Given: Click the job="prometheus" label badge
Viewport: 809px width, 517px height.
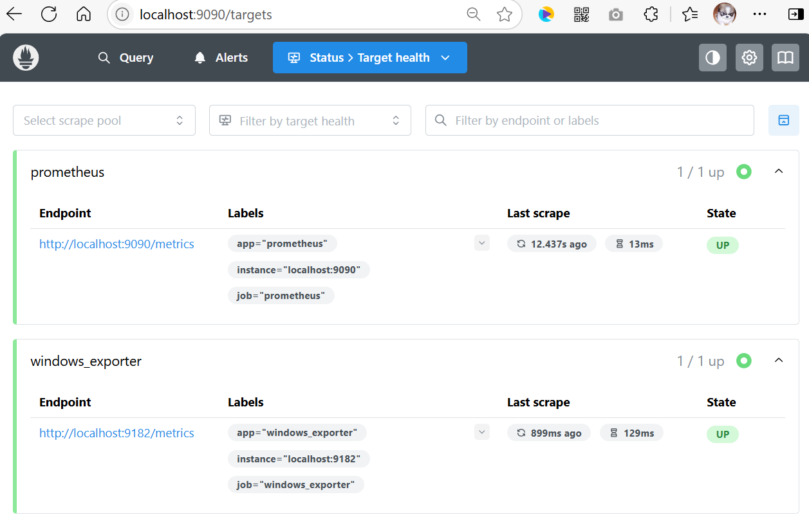Looking at the screenshot, I should pyautogui.click(x=281, y=296).
